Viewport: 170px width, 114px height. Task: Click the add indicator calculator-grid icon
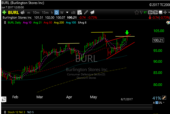click(79, 13)
